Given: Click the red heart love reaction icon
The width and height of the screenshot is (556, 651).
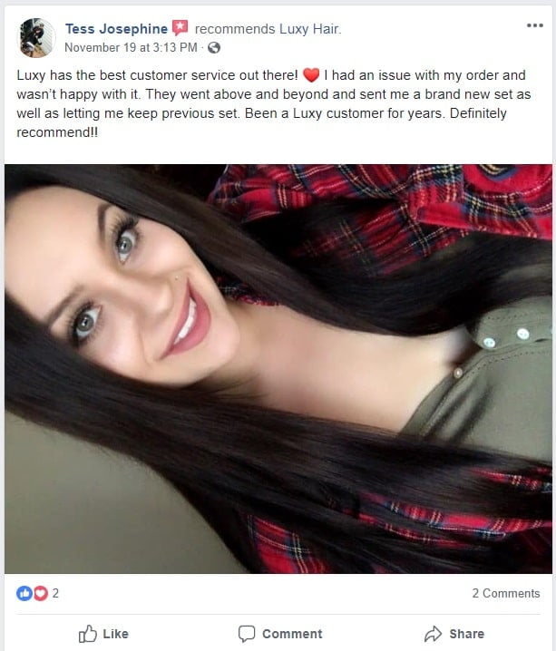Looking at the screenshot, I should (40, 593).
